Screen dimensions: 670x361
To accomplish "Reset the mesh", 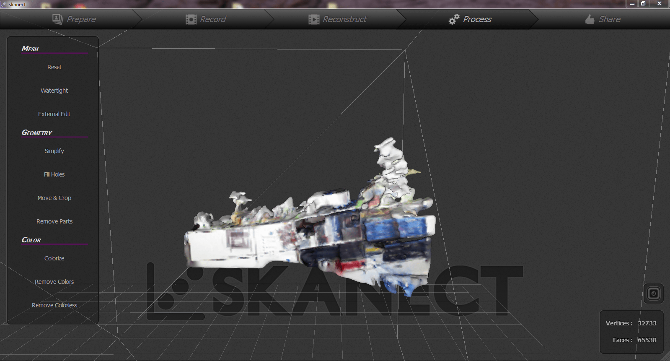I will click(x=54, y=67).
